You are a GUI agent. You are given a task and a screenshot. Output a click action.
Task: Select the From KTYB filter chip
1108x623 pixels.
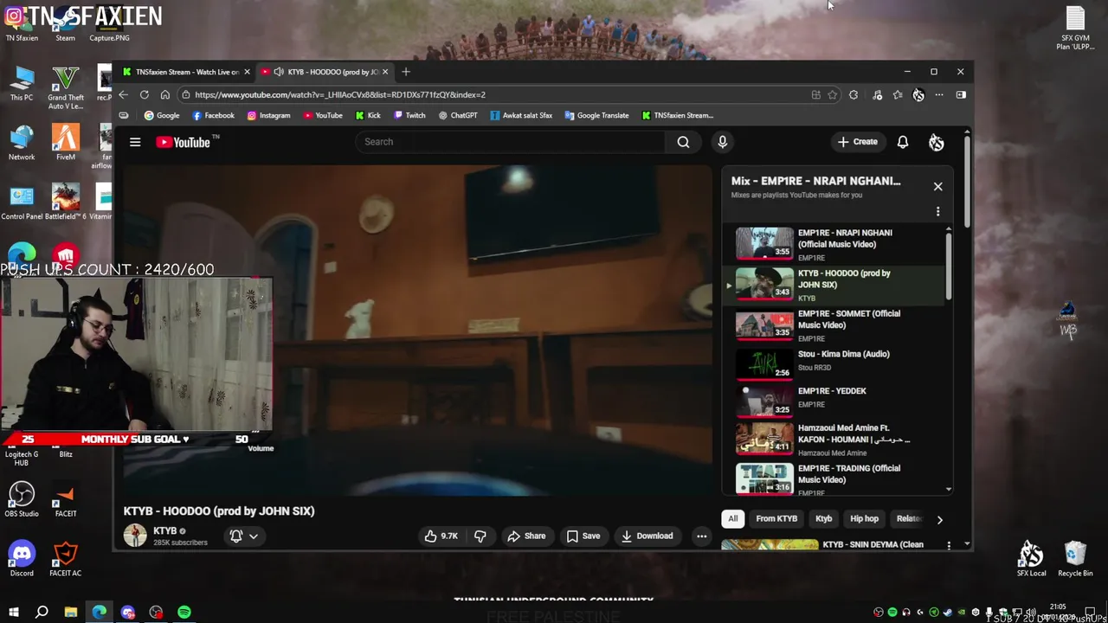pyautogui.click(x=776, y=518)
